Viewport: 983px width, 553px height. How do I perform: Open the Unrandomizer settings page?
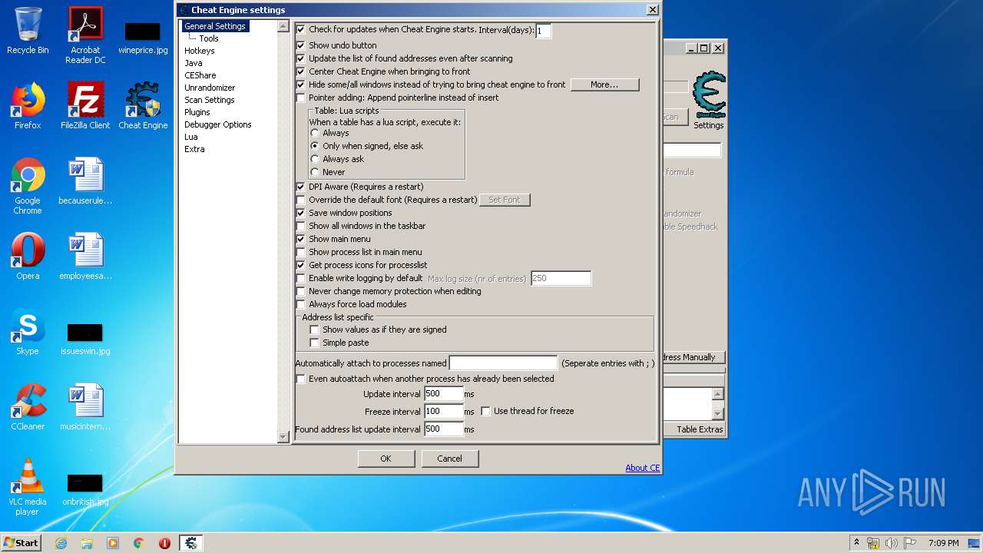tap(210, 88)
